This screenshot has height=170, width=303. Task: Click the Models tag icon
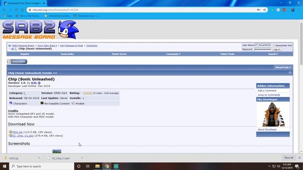(73, 103)
